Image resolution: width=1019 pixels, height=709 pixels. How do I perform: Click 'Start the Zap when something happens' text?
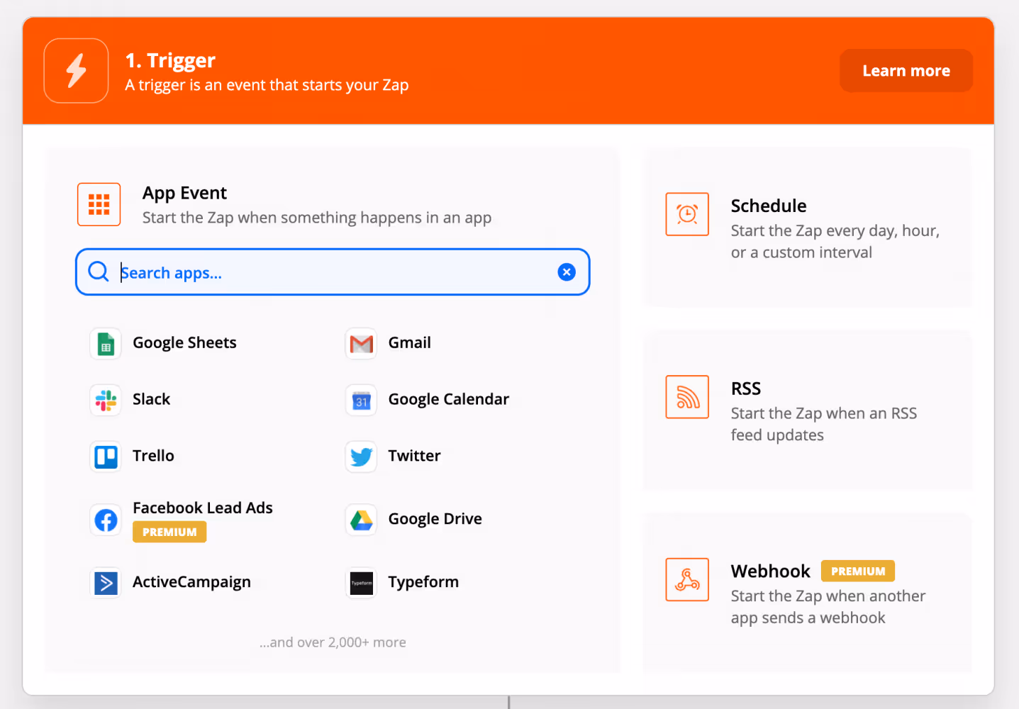(317, 218)
